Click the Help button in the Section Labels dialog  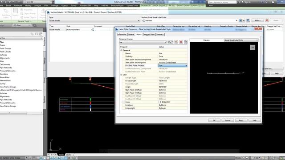pos(277,73)
